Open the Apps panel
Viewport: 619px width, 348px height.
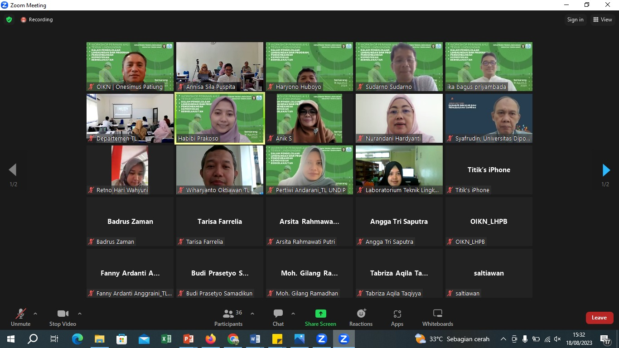click(397, 317)
